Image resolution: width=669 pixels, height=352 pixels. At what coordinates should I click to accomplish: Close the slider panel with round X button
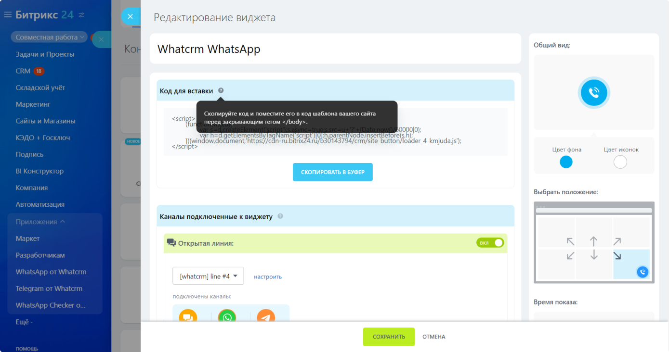(x=130, y=16)
